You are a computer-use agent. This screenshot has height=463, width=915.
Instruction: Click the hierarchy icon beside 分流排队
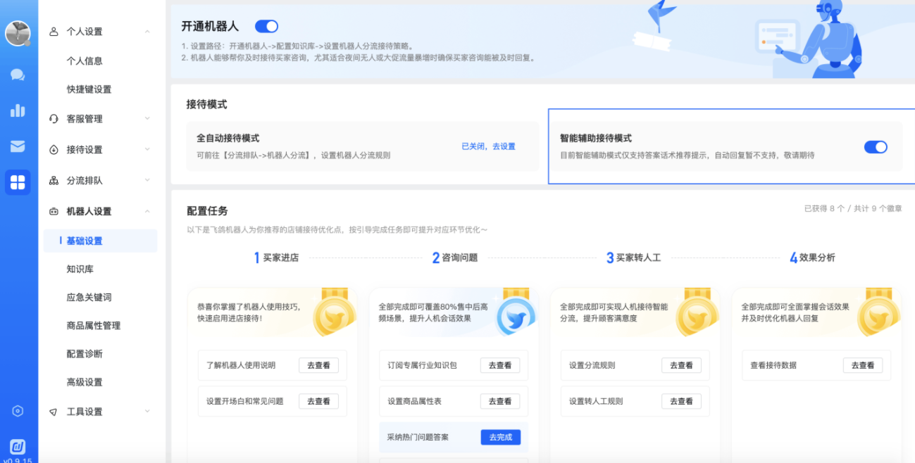click(54, 181)
